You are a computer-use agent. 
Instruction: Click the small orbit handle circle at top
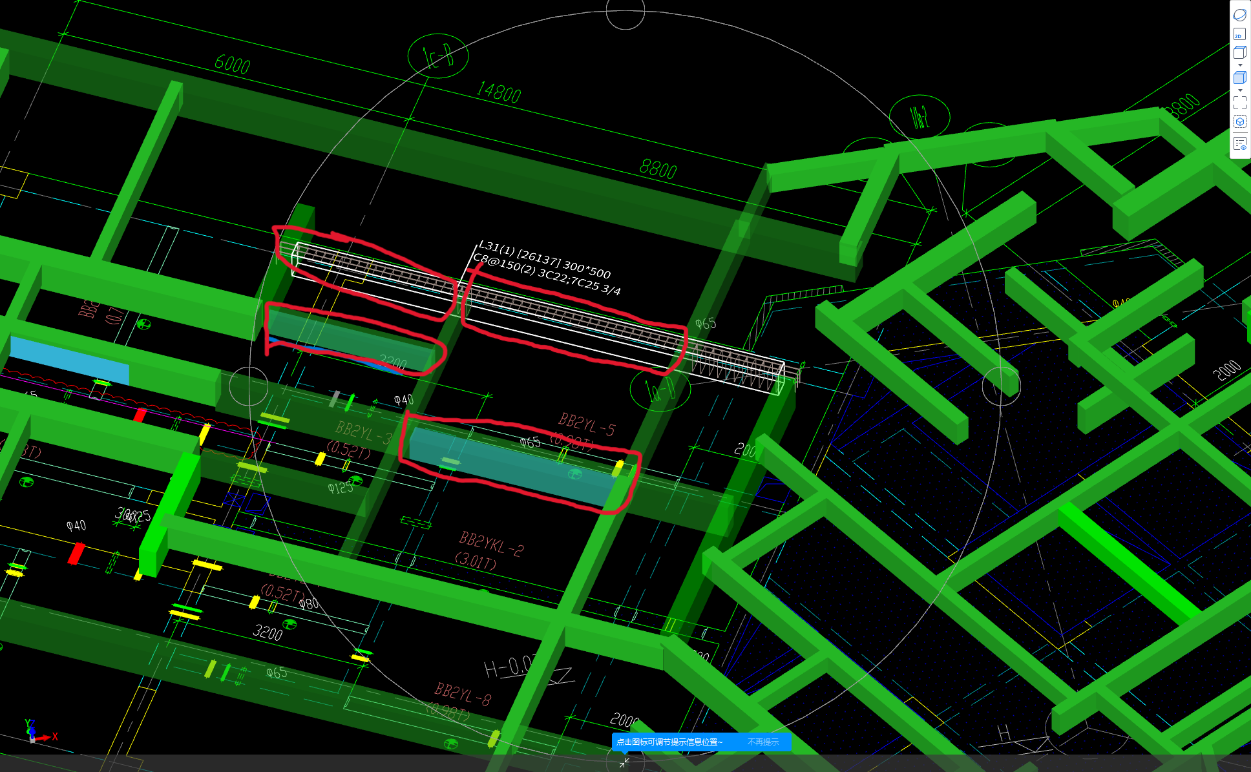coord(625,12)
